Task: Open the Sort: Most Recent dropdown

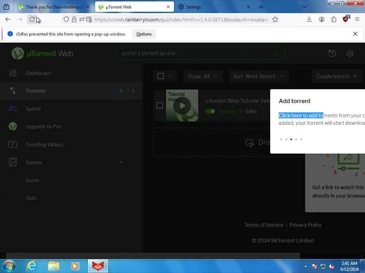Action: pyautogui.click(x=259, y=76)
